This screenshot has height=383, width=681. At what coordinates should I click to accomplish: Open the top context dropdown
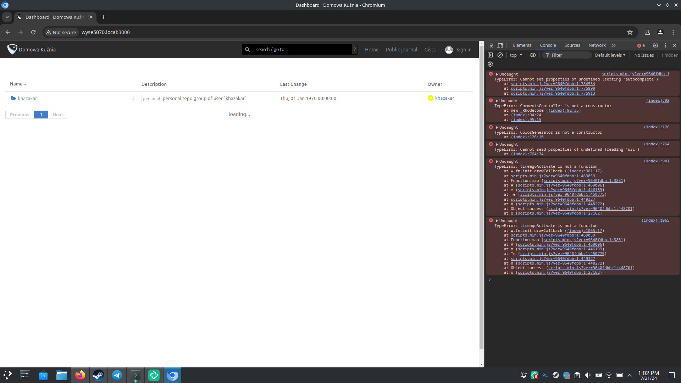tap(516, 55)
